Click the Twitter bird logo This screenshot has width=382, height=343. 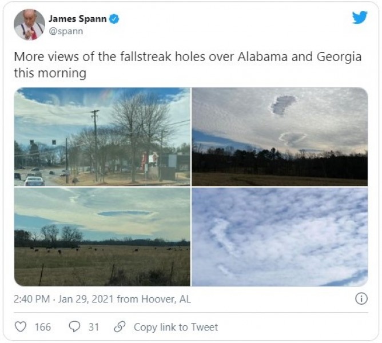[x=360, y=18]
